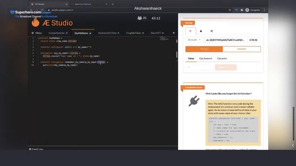Select the TESTNET network toggle
This screenshot has width=296, height=166.
204,49
